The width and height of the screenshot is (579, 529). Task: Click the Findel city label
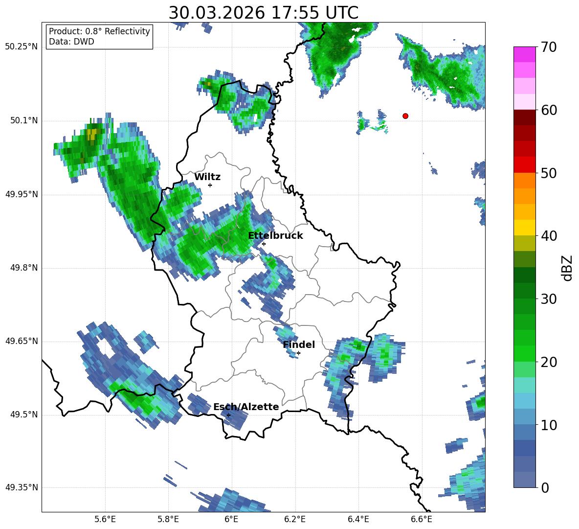pos(299,345)
